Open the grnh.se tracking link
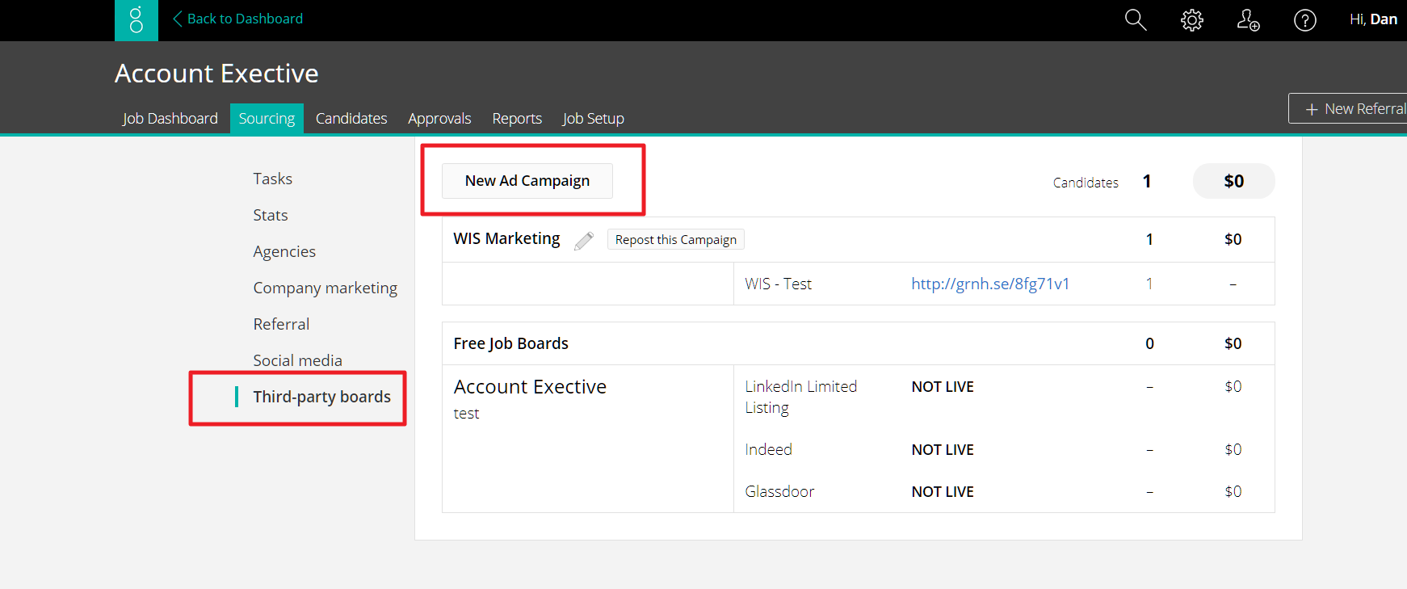 990,284
